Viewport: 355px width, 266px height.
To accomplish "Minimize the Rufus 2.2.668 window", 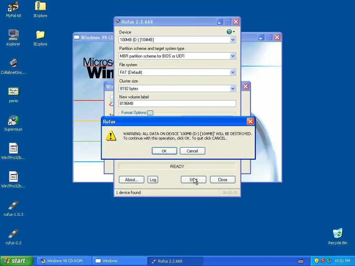I will pyautogui.click(x=219, y=22).
